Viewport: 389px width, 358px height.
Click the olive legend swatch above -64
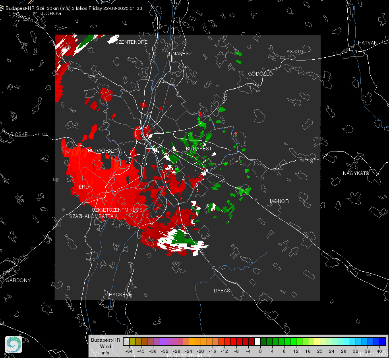pos(132,341)
